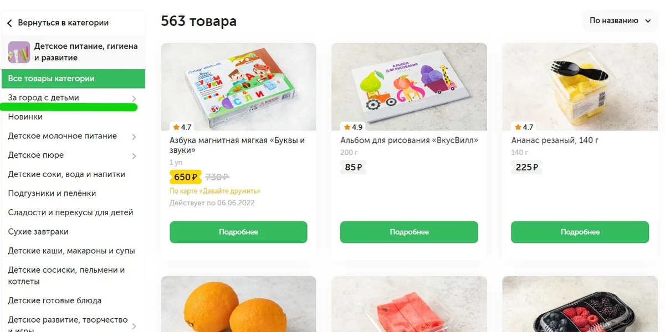Open the 'По названию' sorting dropdown
Viewport: 665px width, 332px height.
[x=620, y=20]
